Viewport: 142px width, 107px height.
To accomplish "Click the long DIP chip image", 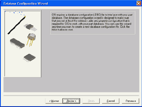I will 17,43.
